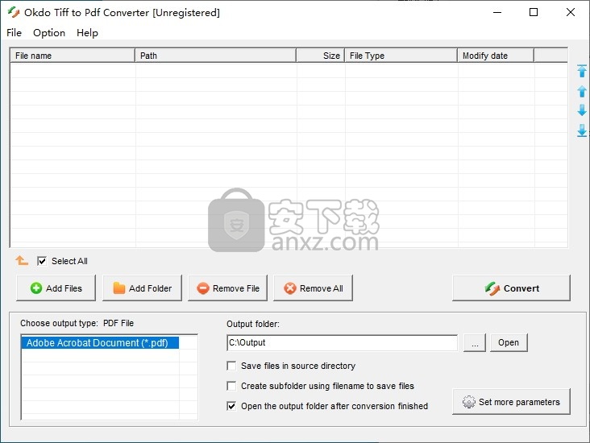Screen dimensions: 590x443
Task: Click the Add Files button
Action: pos(56,288)
